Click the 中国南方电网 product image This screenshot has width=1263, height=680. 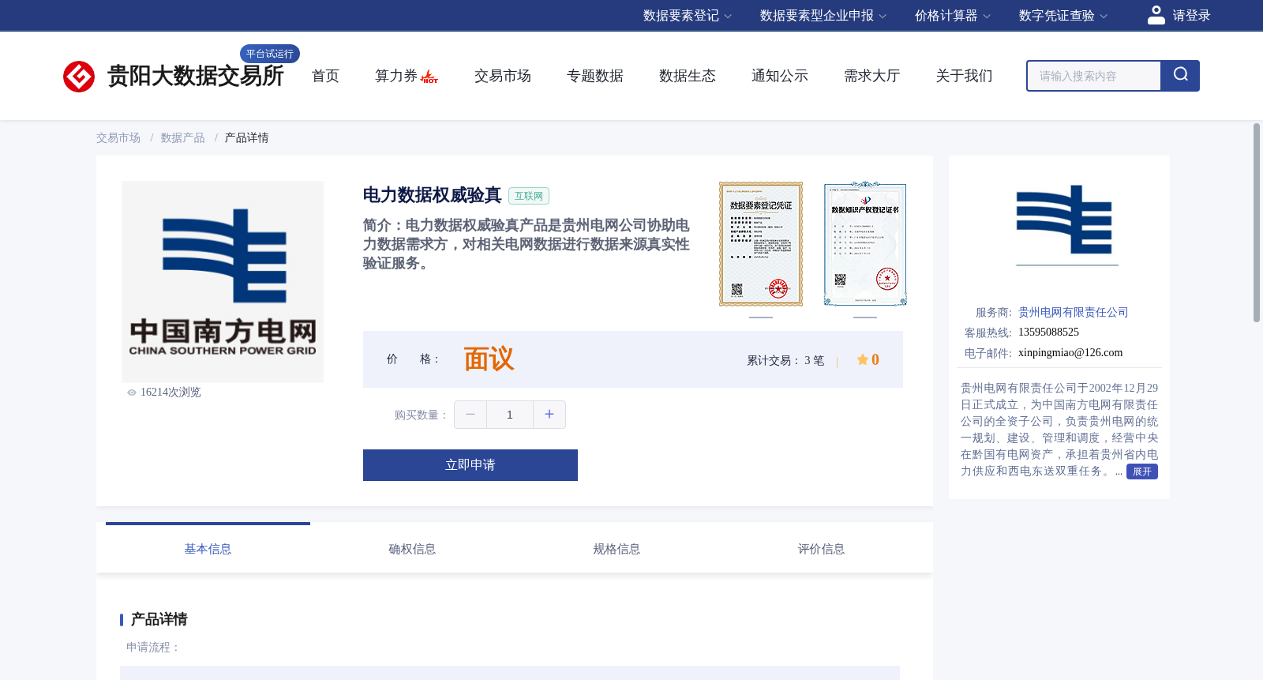tap(223, 282)
